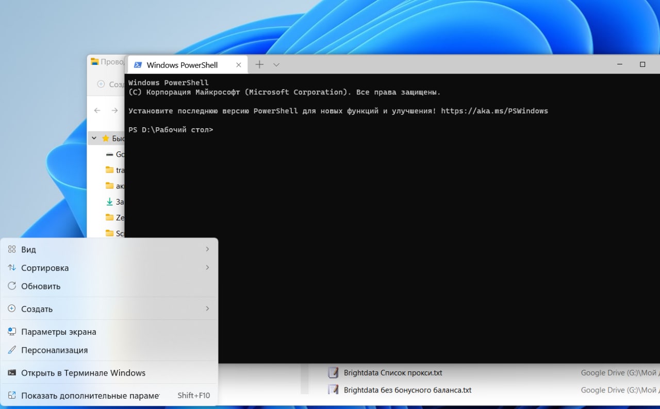
Task: Click the Сортировка arrows icon
Action: (12, 268)
